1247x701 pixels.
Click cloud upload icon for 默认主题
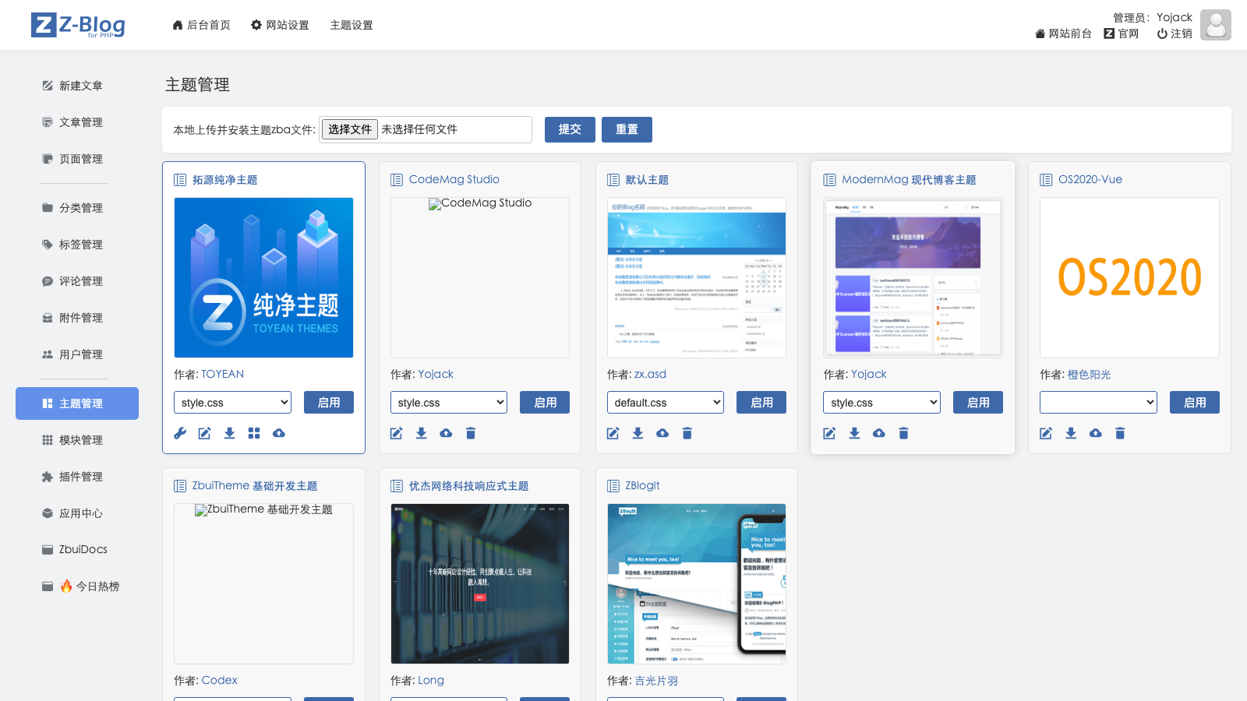tap(662, 433)
